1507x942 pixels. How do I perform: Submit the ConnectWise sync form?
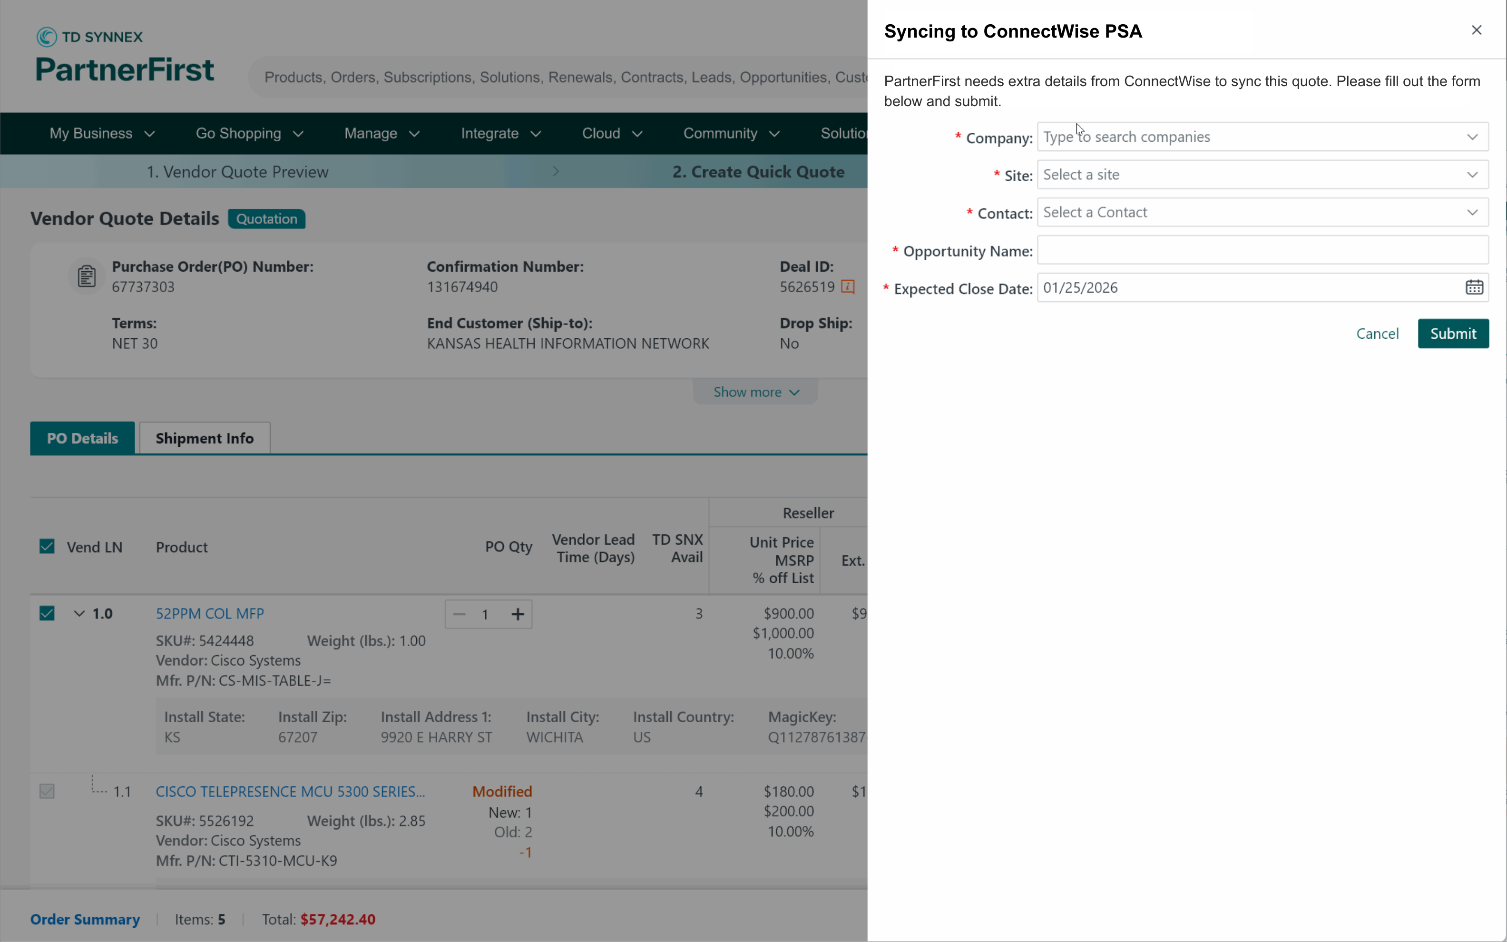pos(1453,334)
